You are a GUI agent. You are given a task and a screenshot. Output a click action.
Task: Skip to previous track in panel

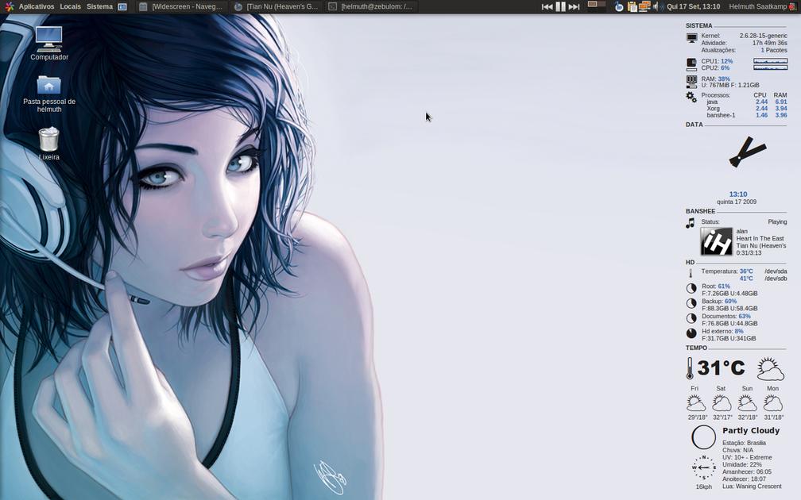(547, 6)
